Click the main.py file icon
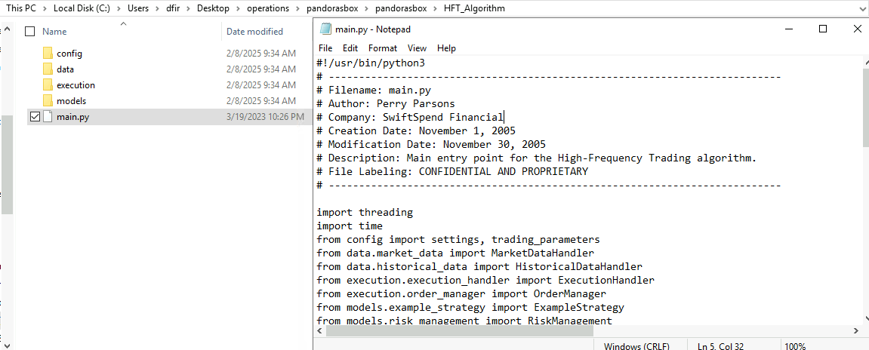869x350 pixels. point(48,117)
